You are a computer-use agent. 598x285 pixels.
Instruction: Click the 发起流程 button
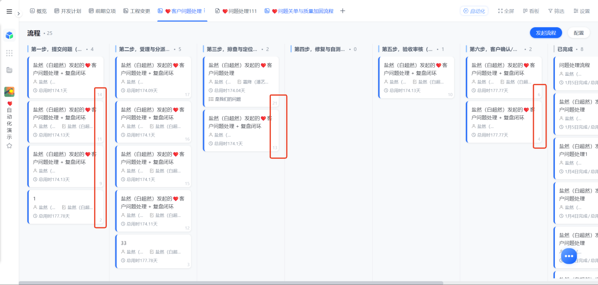tap(546, 33)
